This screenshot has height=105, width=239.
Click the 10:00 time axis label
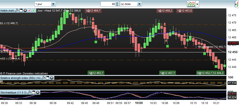(139, 103)
